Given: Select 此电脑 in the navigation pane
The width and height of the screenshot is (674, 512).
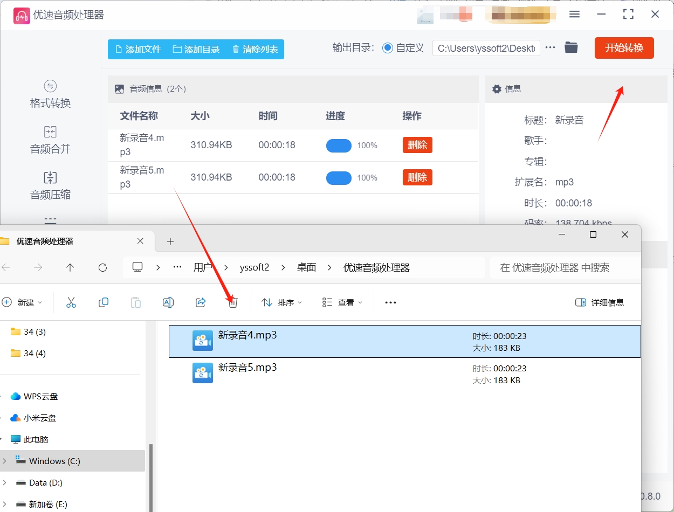Looking at the screenshot, I should (x=30, y=439).
